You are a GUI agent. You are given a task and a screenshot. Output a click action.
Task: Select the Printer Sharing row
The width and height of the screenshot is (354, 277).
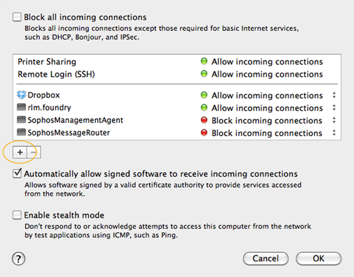pos(177,61)
